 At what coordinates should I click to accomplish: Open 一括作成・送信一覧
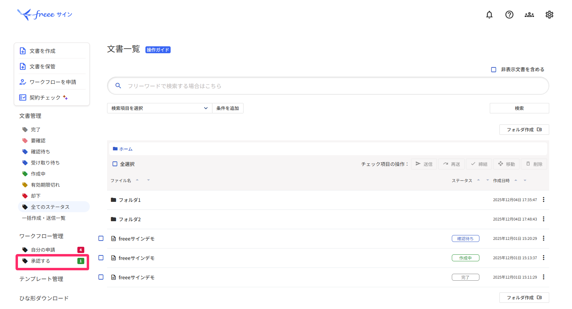pyautogui.click(x=44, y=218)
